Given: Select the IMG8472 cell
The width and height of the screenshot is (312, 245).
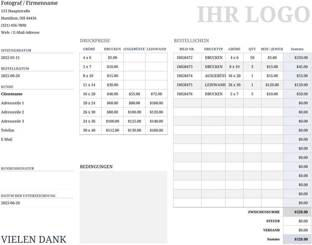Looking at the screenshot, I should [x=188, y=58].
